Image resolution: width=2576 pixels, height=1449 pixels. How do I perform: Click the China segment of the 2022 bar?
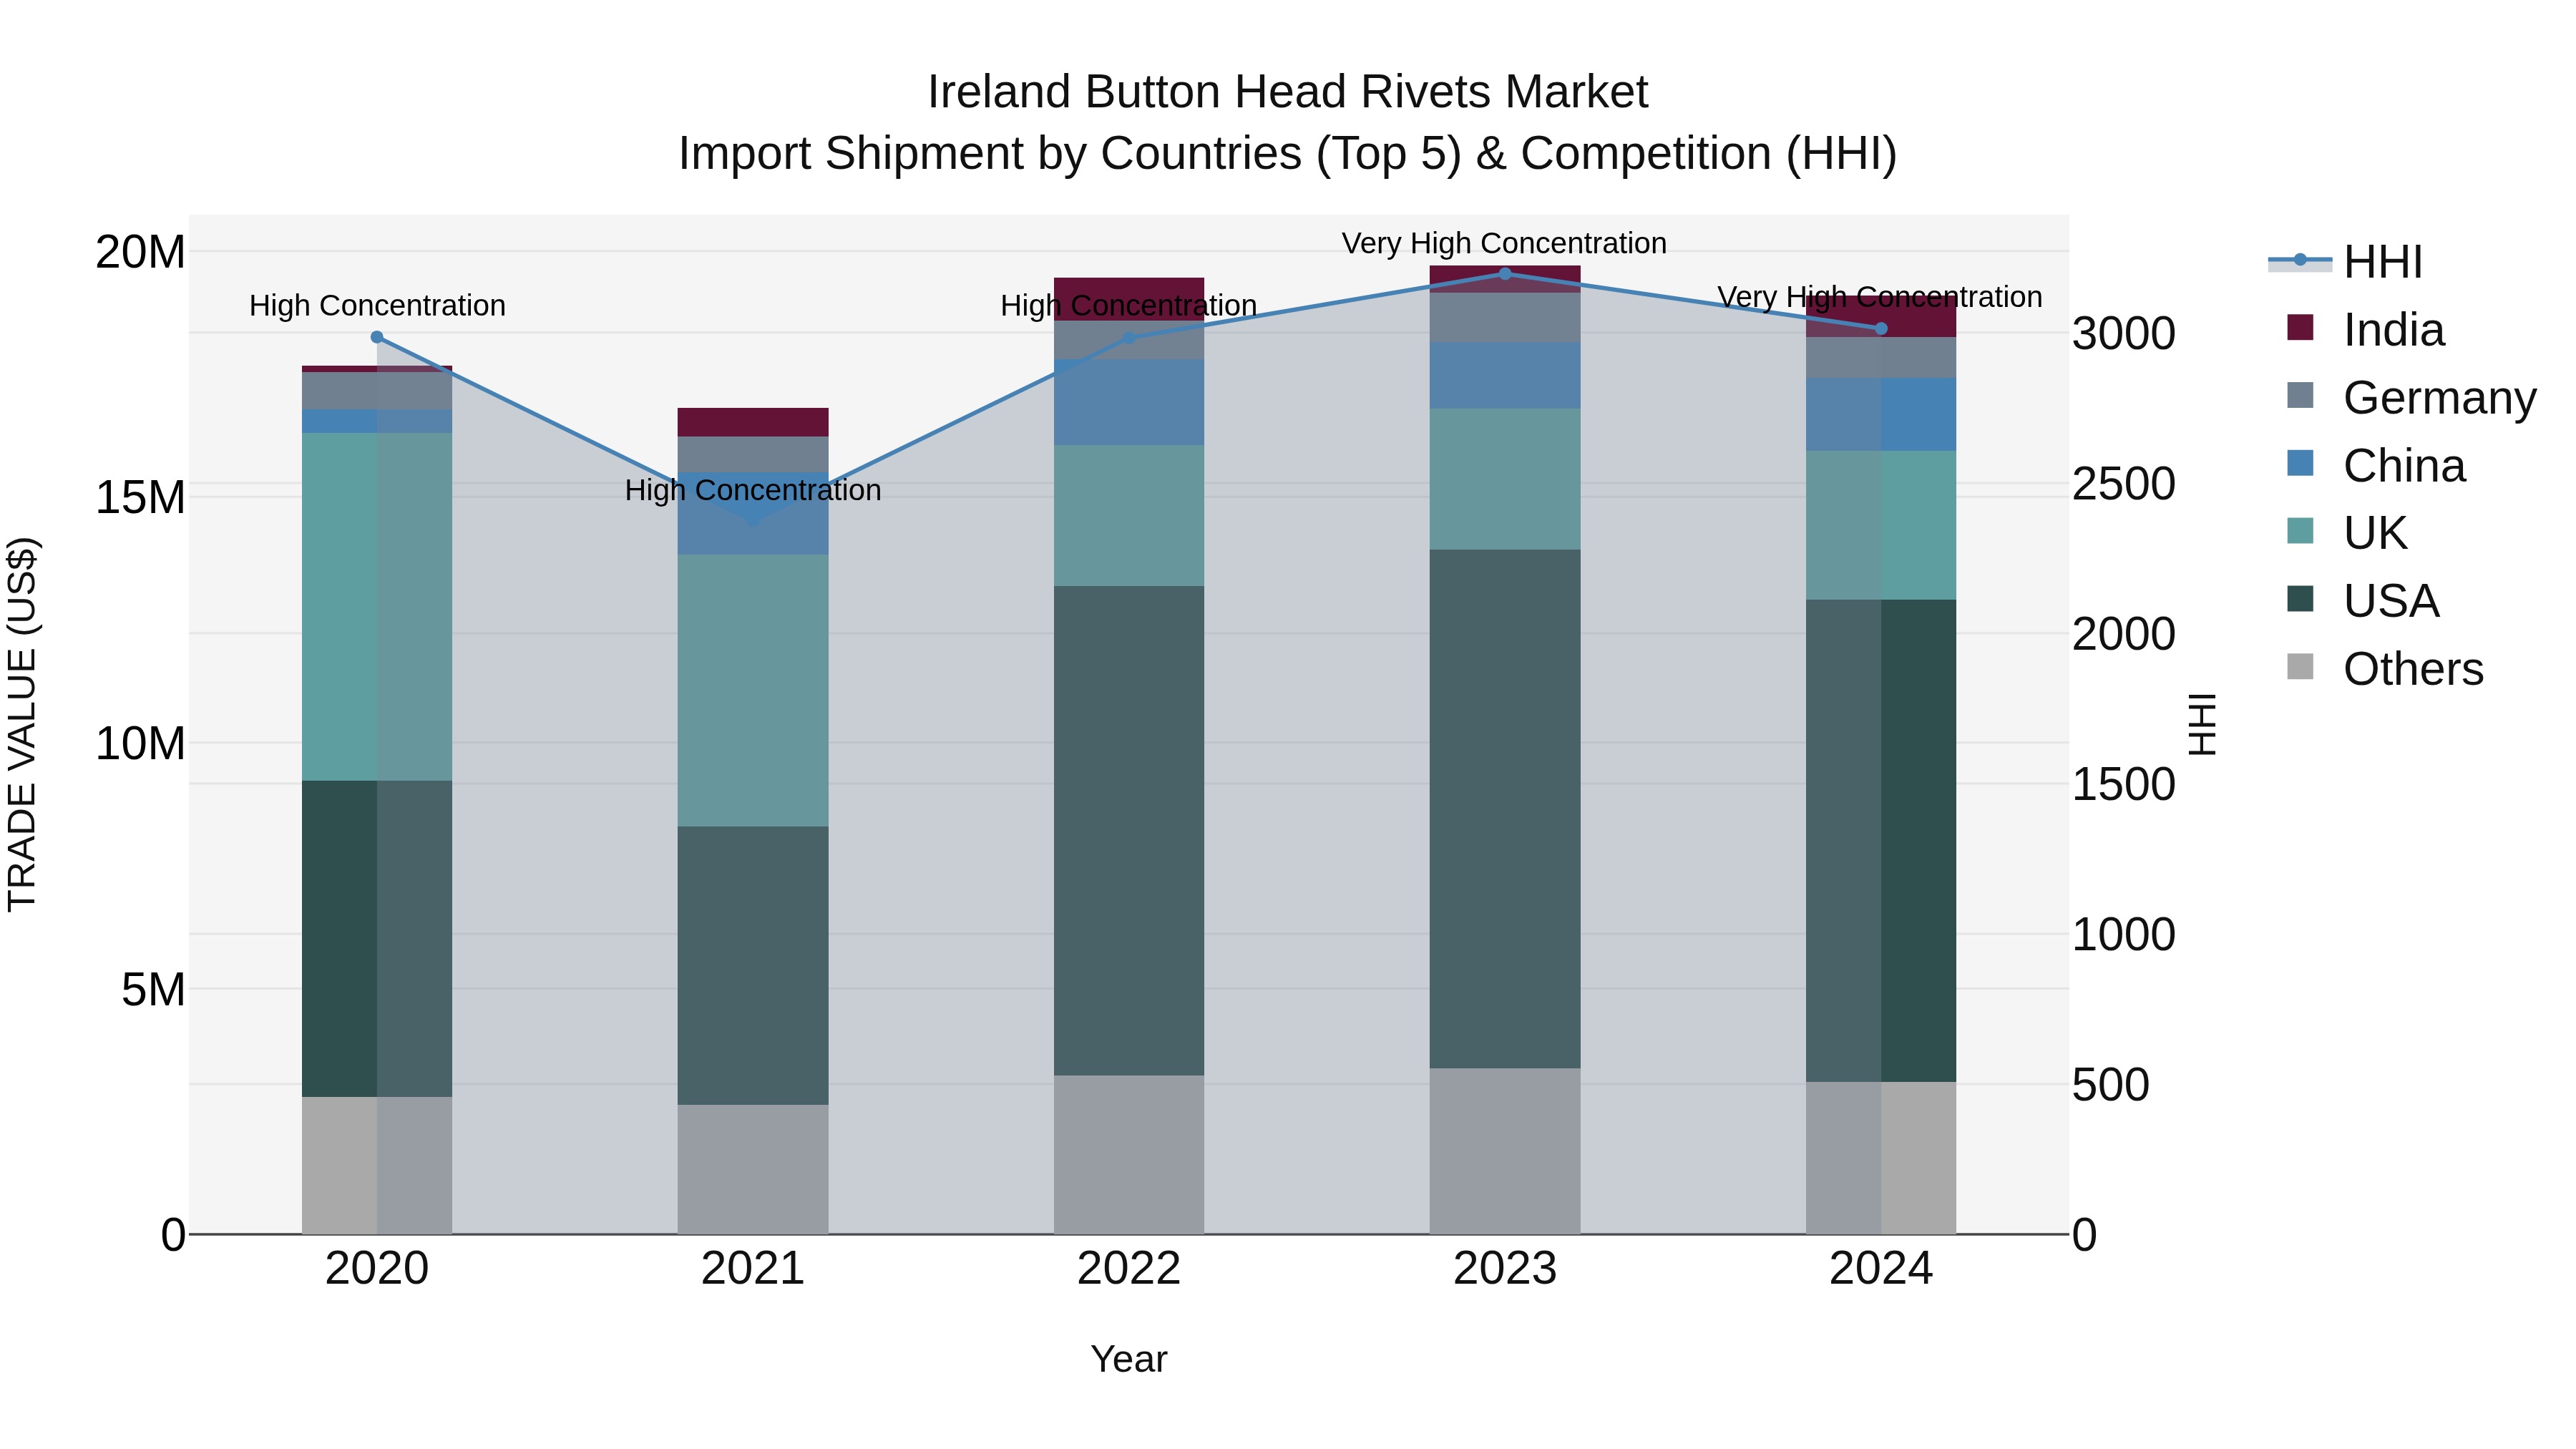tap(1129, 402)
